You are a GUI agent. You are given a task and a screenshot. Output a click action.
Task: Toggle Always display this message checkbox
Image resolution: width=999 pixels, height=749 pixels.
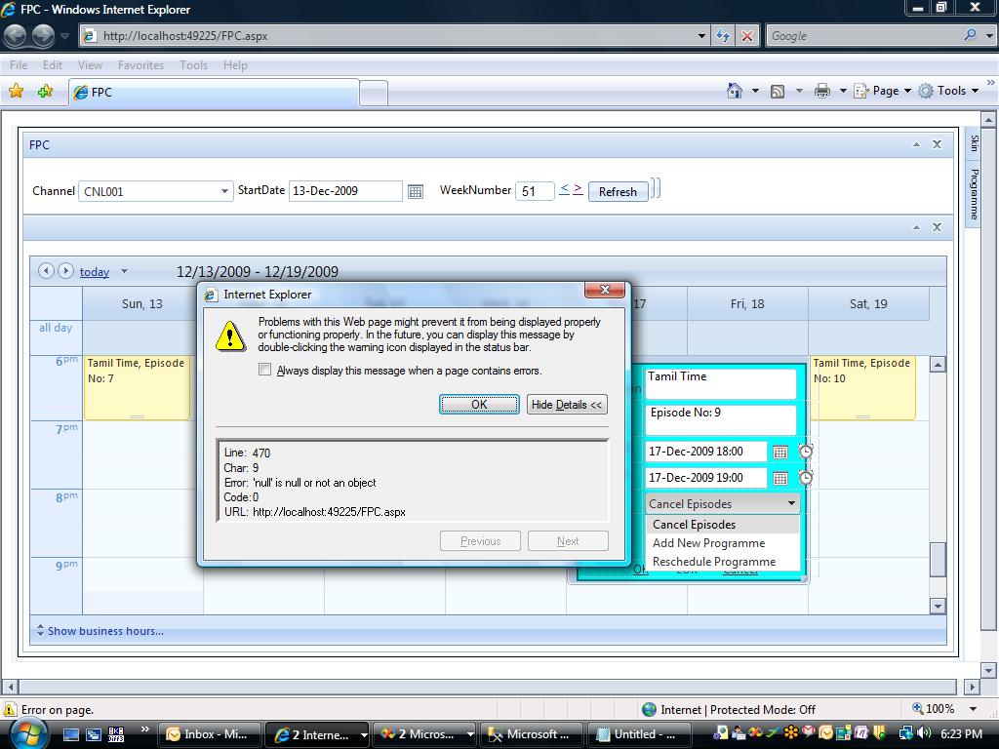(264, 370)
